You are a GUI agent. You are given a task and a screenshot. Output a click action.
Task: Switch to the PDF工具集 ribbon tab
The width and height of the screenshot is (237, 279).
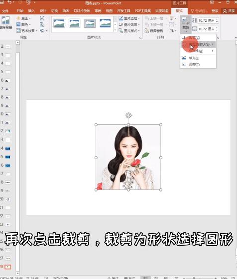[x=143, y=11]
